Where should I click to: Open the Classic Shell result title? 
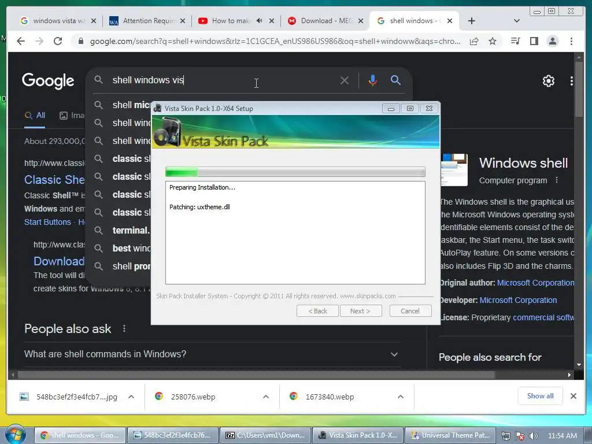(x=54, y=180)
